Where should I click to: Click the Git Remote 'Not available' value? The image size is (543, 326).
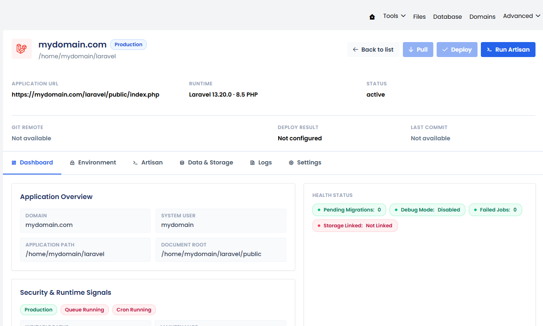pos(31,138)
